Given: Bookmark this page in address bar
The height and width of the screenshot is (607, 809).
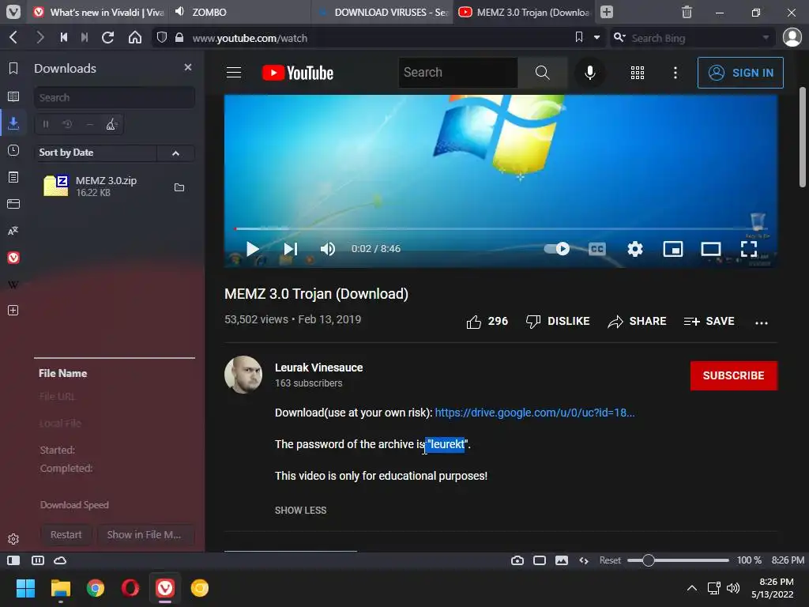Looking at the screenshot, I should (x=579, y=37).
